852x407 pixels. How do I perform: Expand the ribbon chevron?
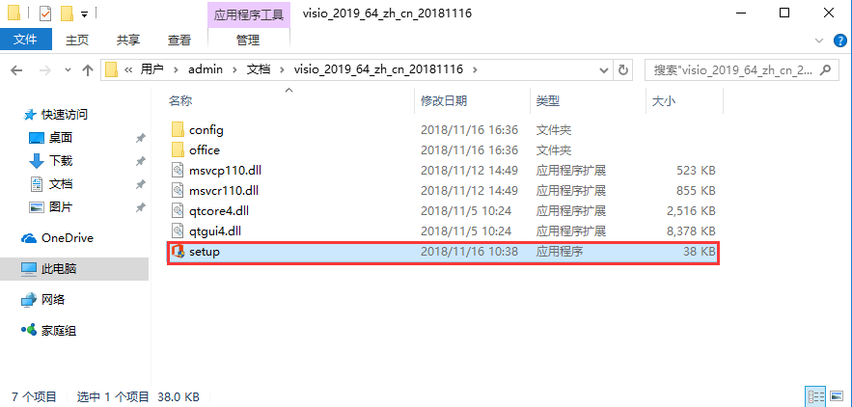(820, 41)
